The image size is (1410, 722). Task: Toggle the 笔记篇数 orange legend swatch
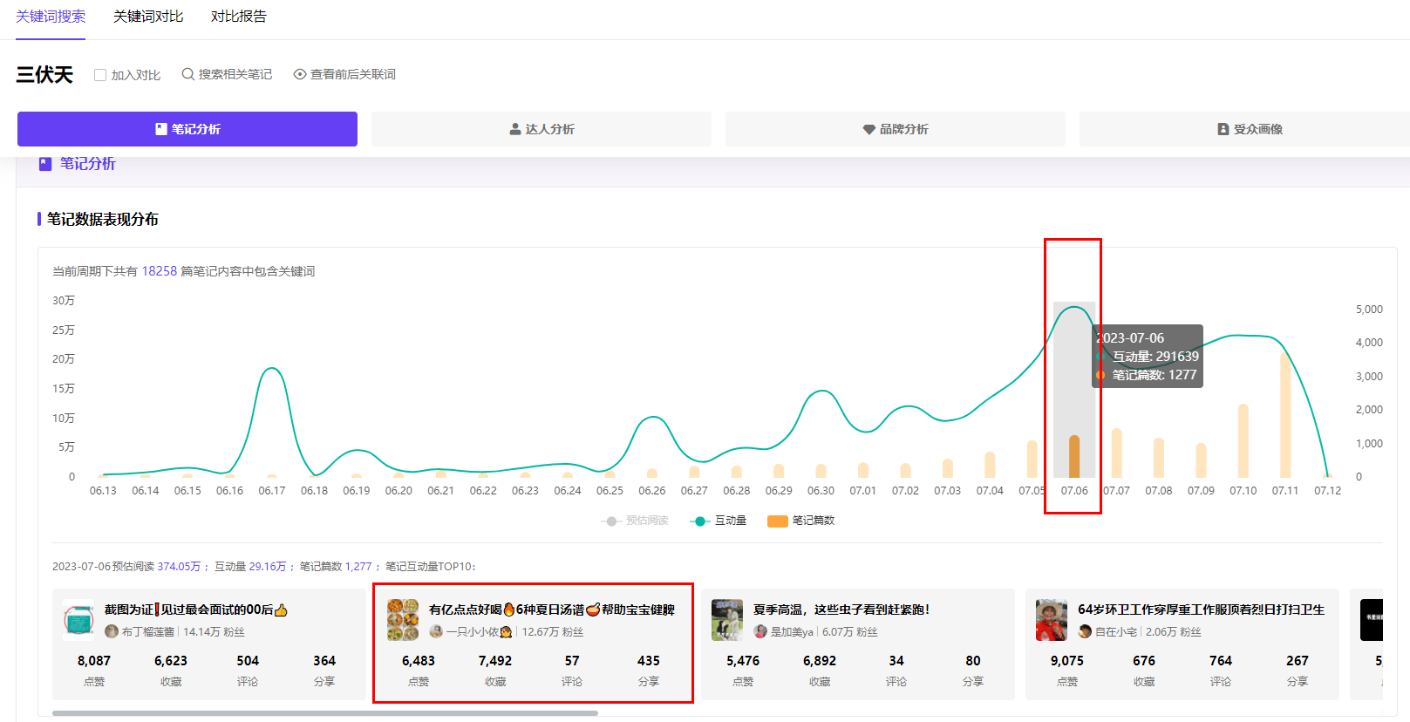click(x=778, y=521)
